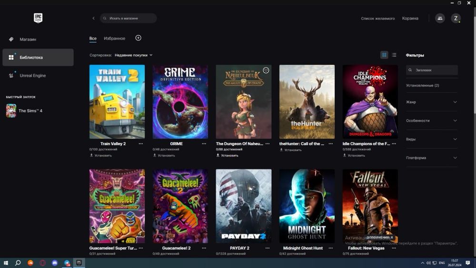The width and height of the screenshot is (476, 268).
Task: Switch to list view
Action: pos(394,55)
